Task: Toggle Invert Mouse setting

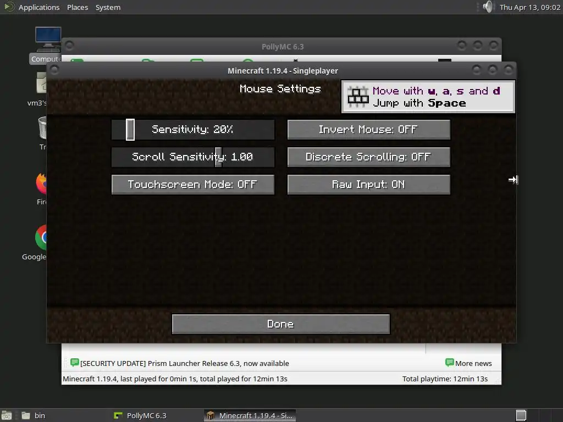Action: click(369, 130)
